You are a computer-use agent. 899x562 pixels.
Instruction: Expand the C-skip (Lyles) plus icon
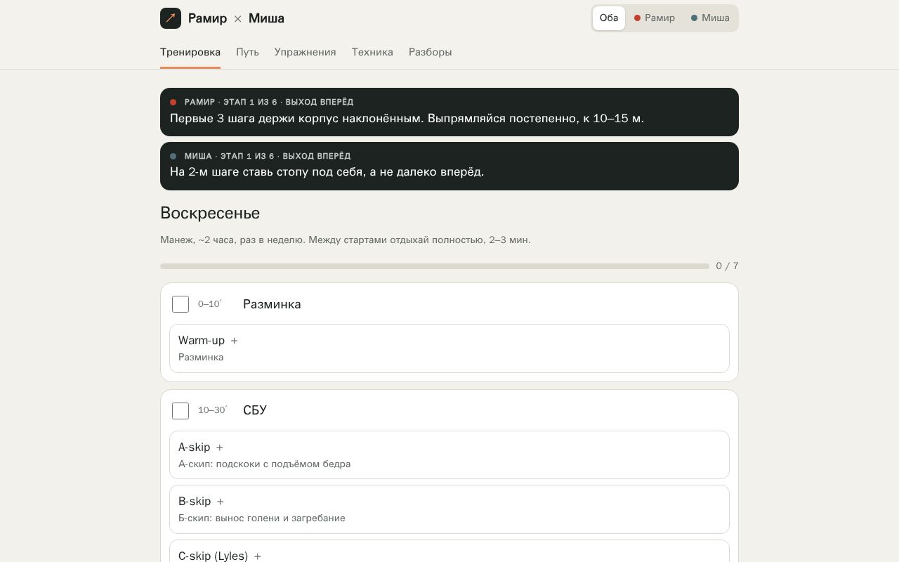pyautogui.click(x=258, y=556)
